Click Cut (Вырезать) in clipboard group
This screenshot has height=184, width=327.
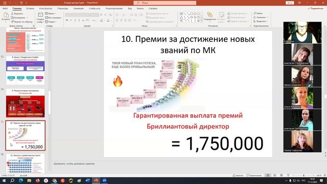[17, 14]
